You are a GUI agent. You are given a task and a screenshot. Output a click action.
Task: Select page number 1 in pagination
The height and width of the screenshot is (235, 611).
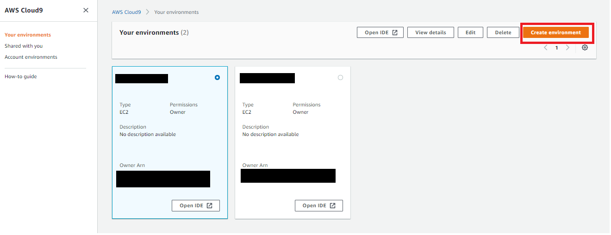click(x=556, y=48)
